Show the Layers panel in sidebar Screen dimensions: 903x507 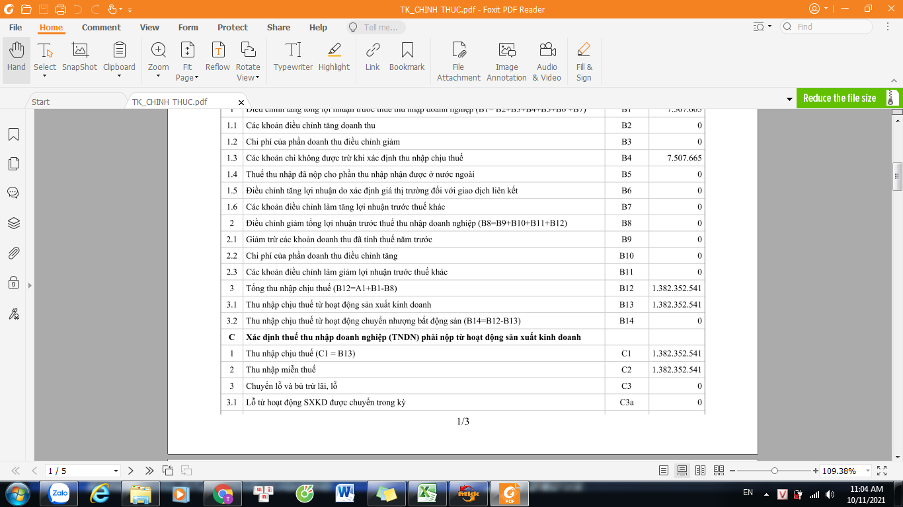pyautogui.click(x=13, y=223)
